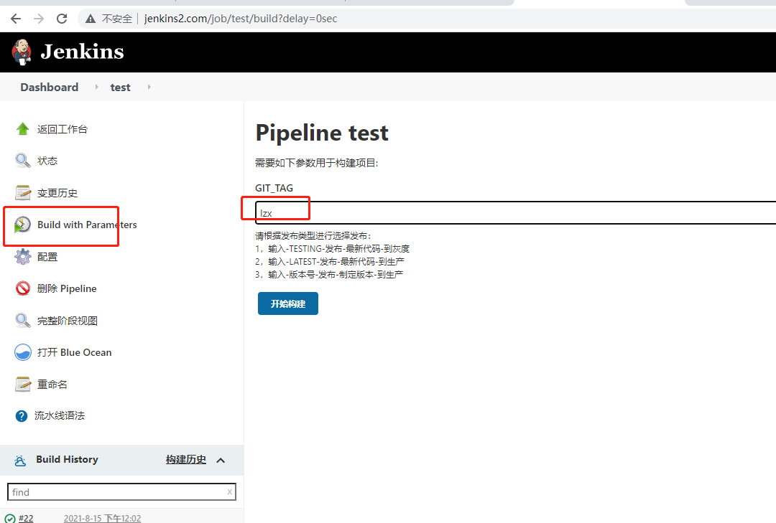This screenshot has width=776, height=523.
Task: Click success status icon of build #22
Action: point(10,519)
